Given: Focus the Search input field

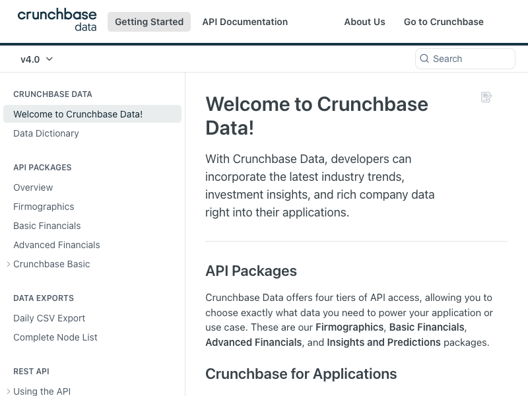Looking at the screenshot, I should point(465,59).
